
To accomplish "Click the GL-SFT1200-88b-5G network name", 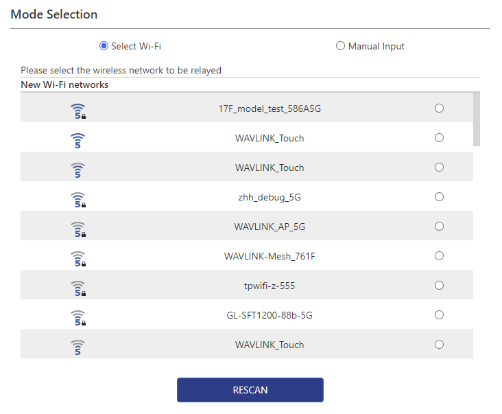I will (x=270, y=315).
